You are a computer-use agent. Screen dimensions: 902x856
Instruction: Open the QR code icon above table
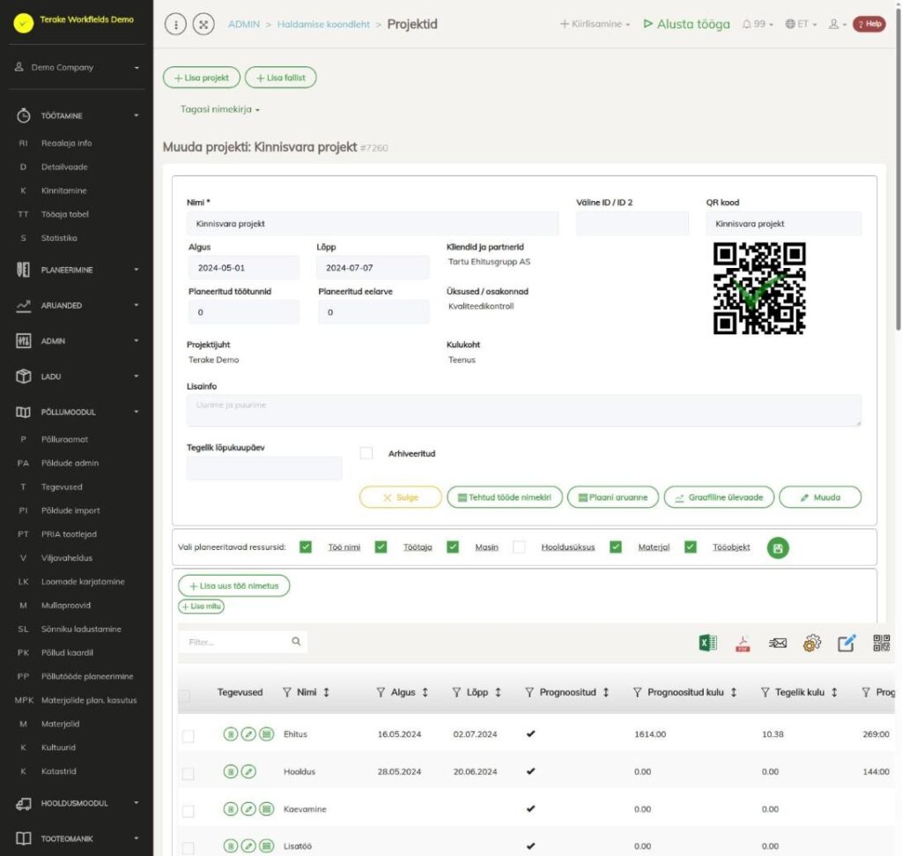pyautogui.click(x=881, y=643)
